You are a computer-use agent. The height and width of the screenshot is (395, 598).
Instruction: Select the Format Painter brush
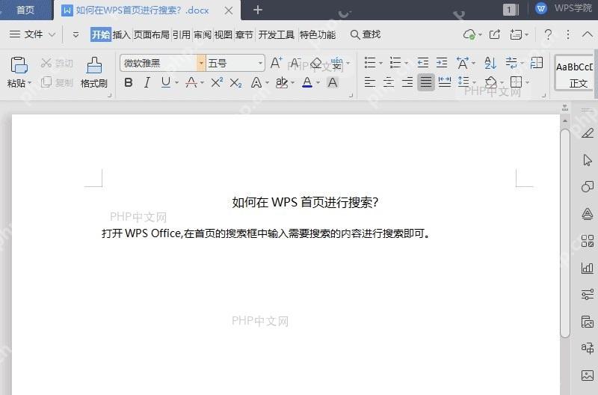point(94,65)
